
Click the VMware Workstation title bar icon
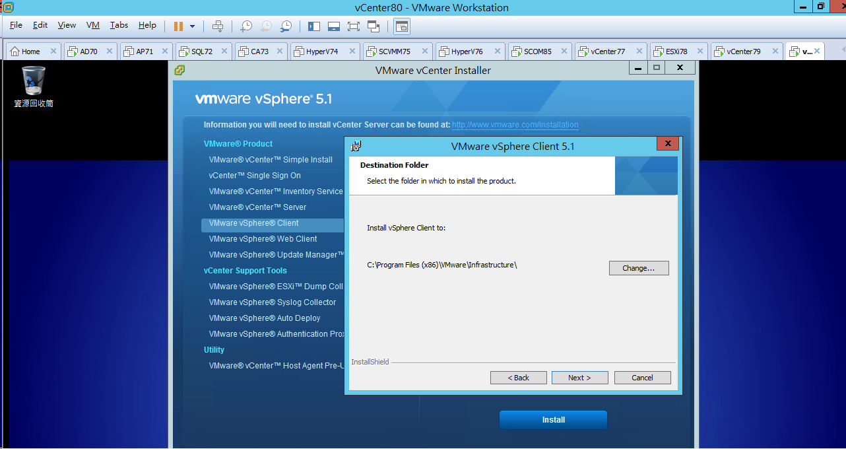click(9, 7)
